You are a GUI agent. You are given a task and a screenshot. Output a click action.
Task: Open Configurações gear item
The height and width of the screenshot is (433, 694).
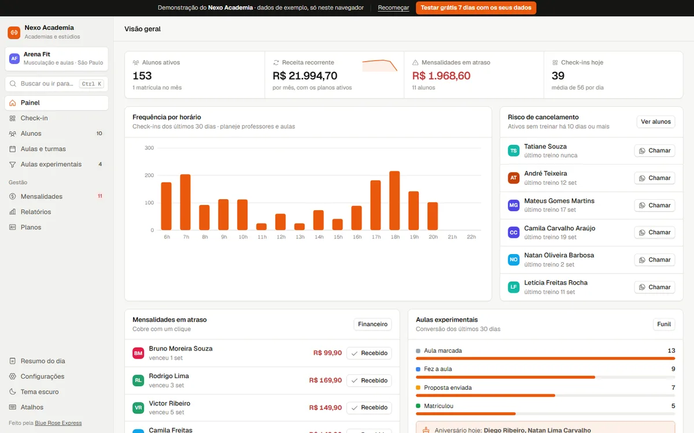click(57, 376)
